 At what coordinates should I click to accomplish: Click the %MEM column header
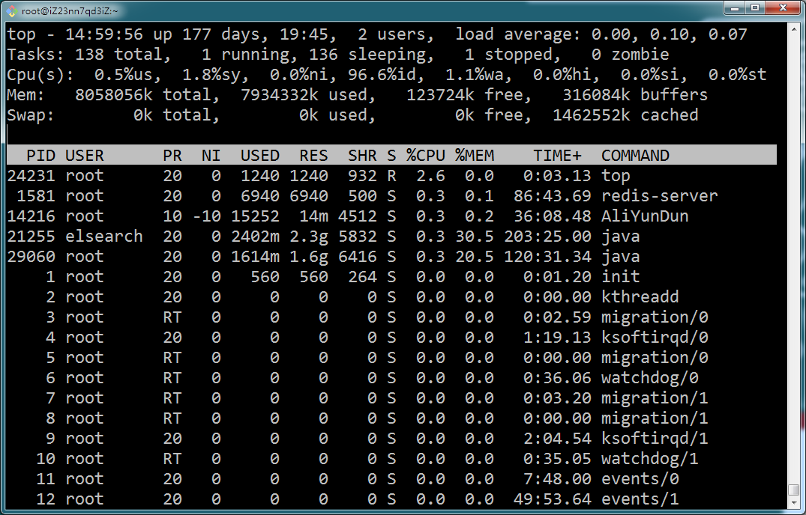pyautogui.click(x=475, y=156)
